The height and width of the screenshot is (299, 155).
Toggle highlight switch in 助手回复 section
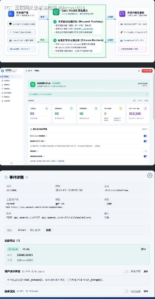pos(126,292)
